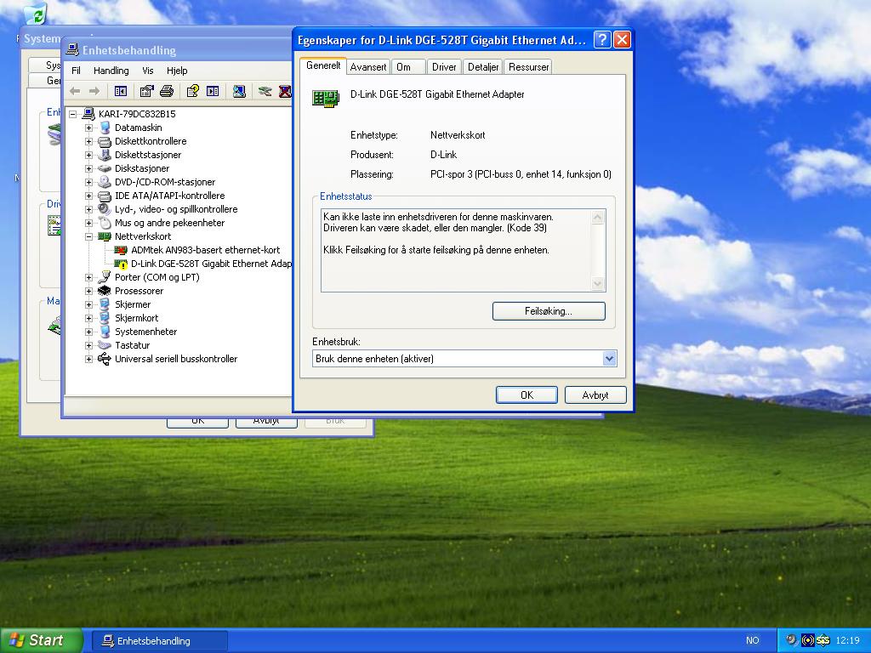
Task: Expand the Skjermer node
Action: pyautogui.click(x=88, y=304)
